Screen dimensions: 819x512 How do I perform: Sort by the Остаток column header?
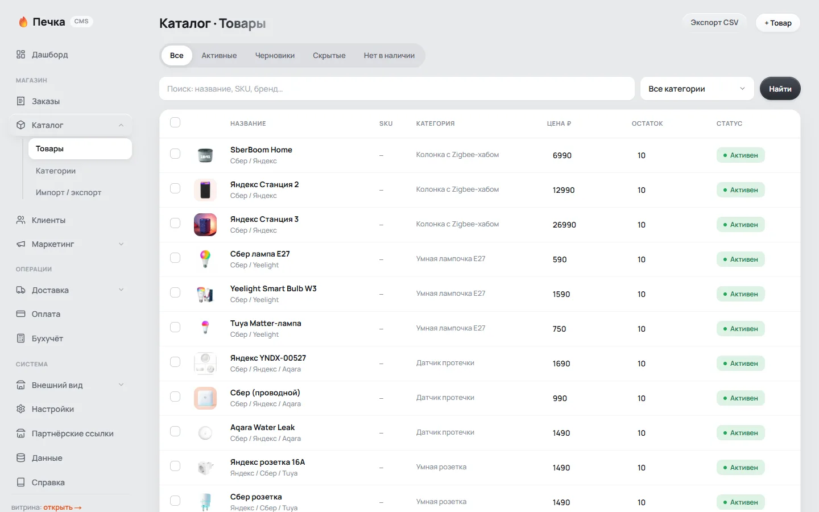(647, 123)
